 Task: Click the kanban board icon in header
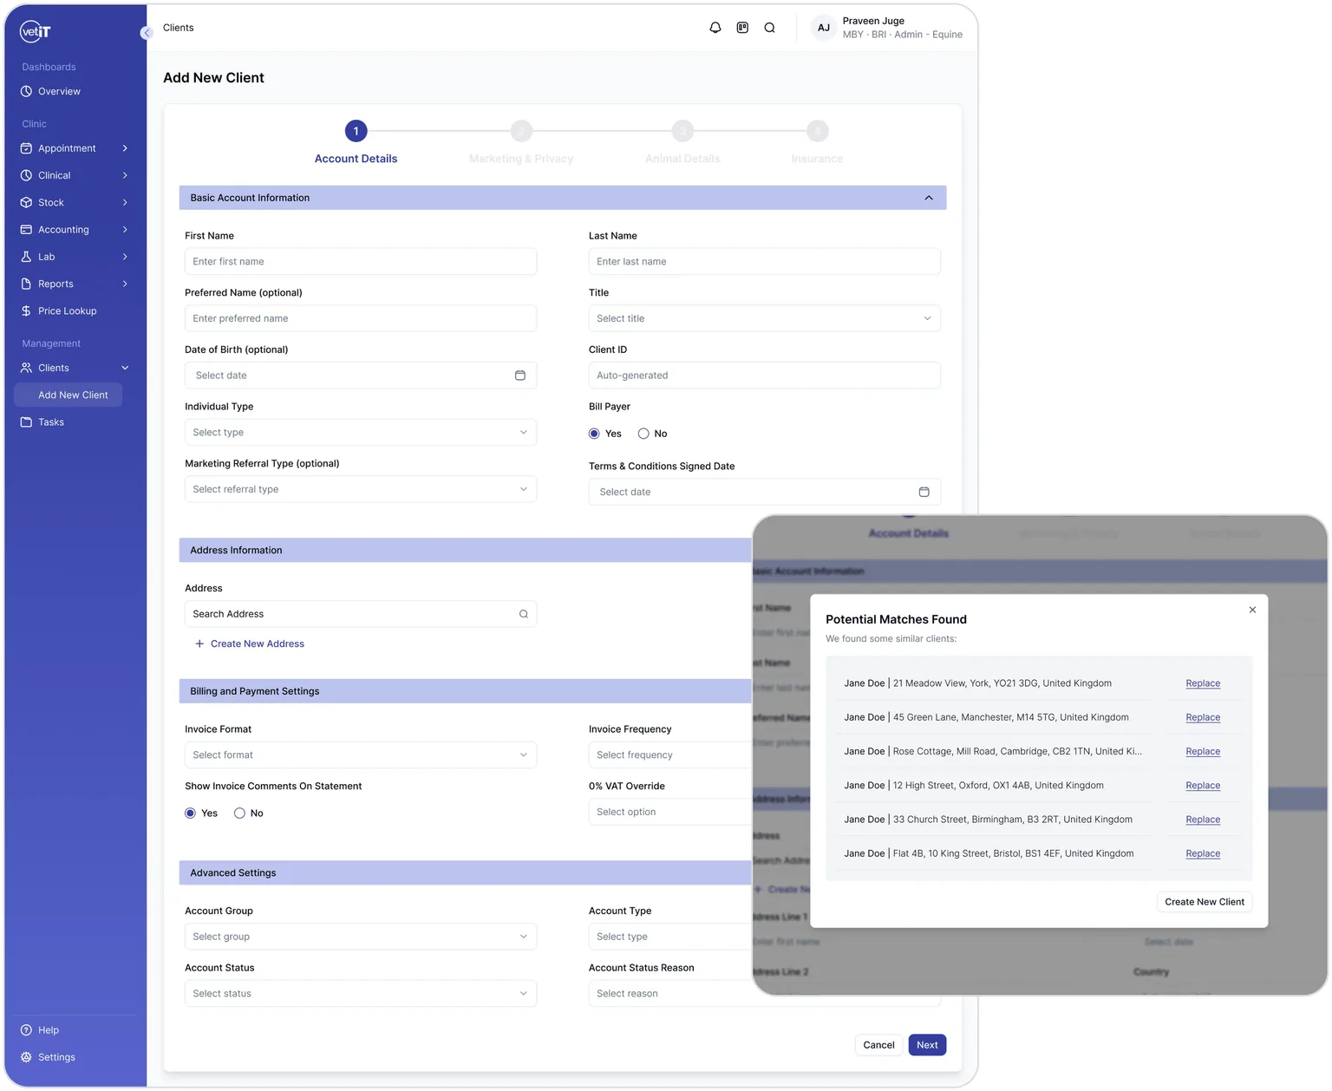(x=742, y=28)
